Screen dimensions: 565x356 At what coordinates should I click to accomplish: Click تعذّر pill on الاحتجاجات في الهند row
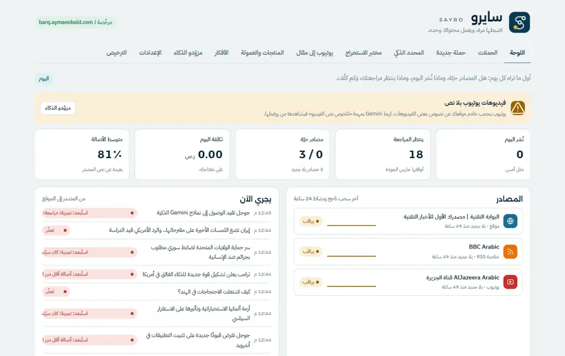(x=56, y=291)
